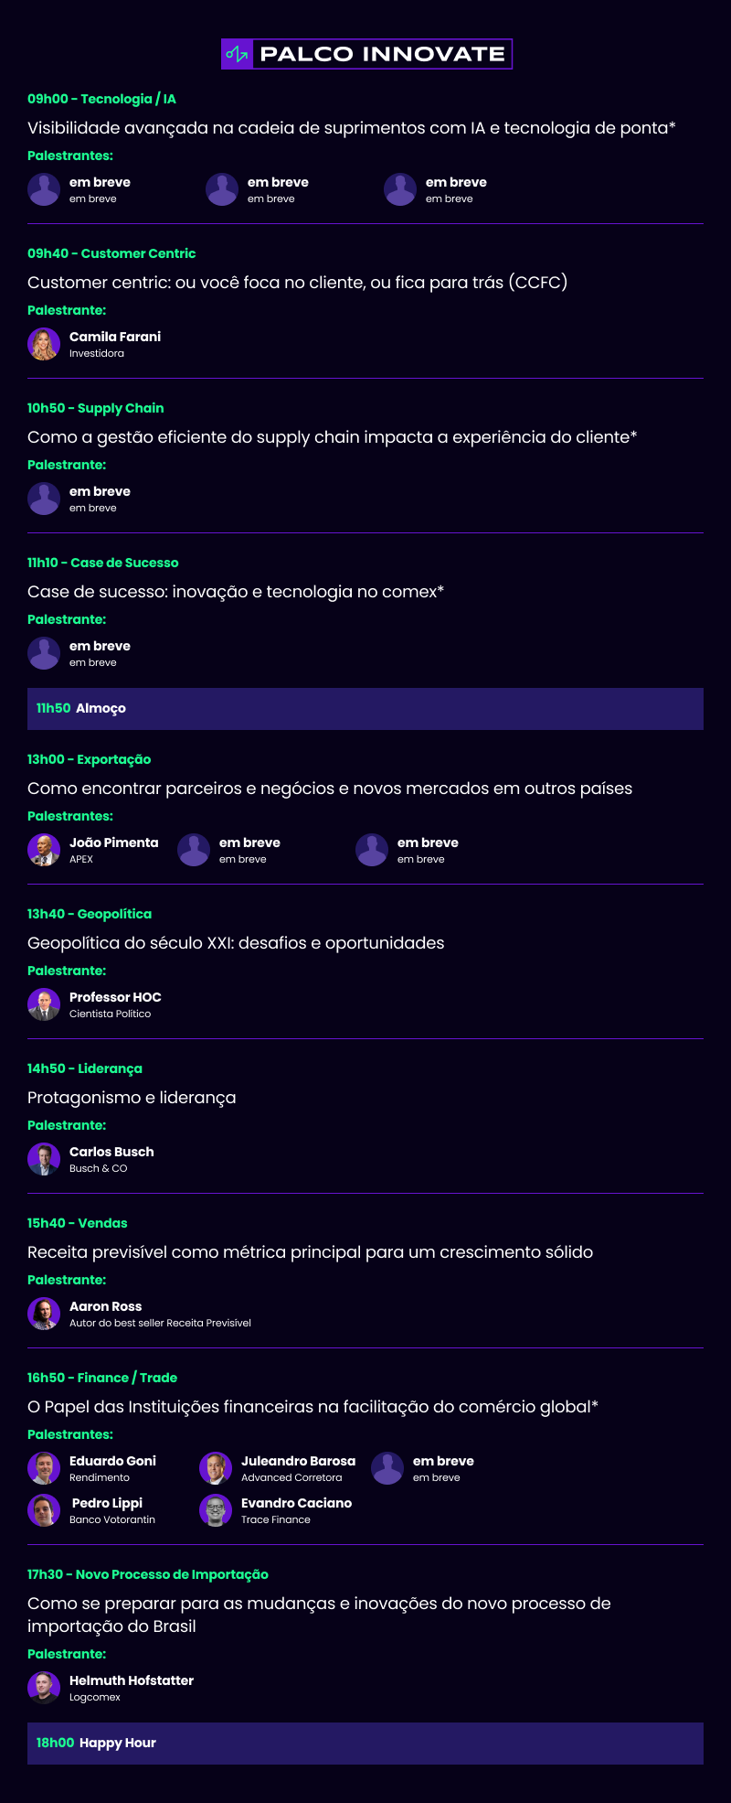The width and height of the screenshot is (731, 1803).
Task: Click the placeholder avatar under Case de Sucesso
Action: click(x=44, y=653)
